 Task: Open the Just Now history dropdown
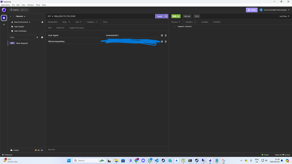pyautogui.click(x=284, y=16)
